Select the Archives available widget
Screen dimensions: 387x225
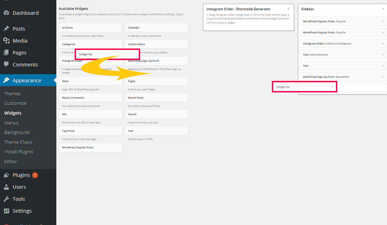(90, 28)
